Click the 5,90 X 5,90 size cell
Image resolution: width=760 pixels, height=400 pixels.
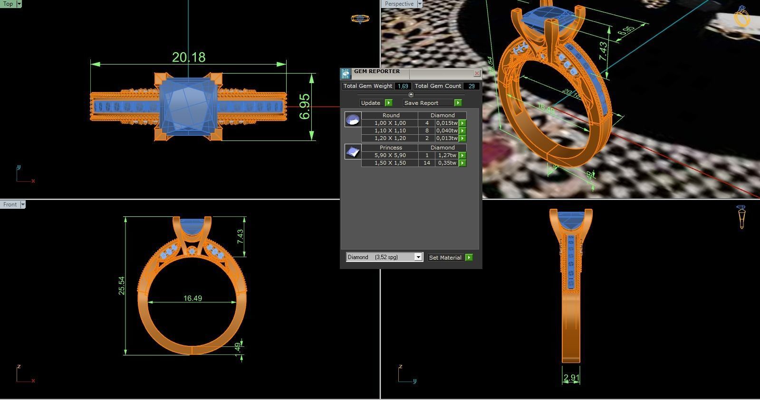point(390,155)
